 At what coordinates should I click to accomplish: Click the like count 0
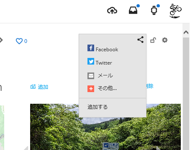point(26,41)
